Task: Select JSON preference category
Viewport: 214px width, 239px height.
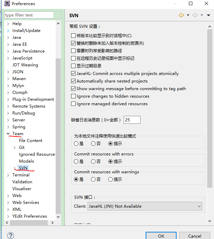Action: pos(18,72)
